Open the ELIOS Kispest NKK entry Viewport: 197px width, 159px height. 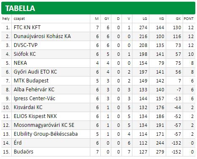coord(35,116)
